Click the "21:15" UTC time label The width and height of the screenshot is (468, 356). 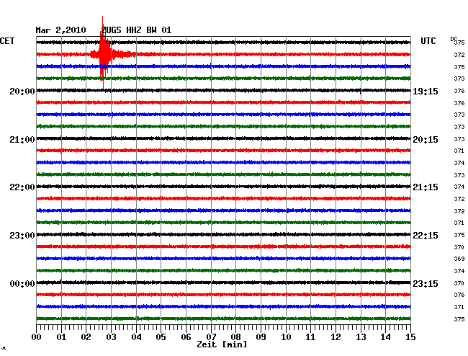pyautogui.click(x=426, y=187)
